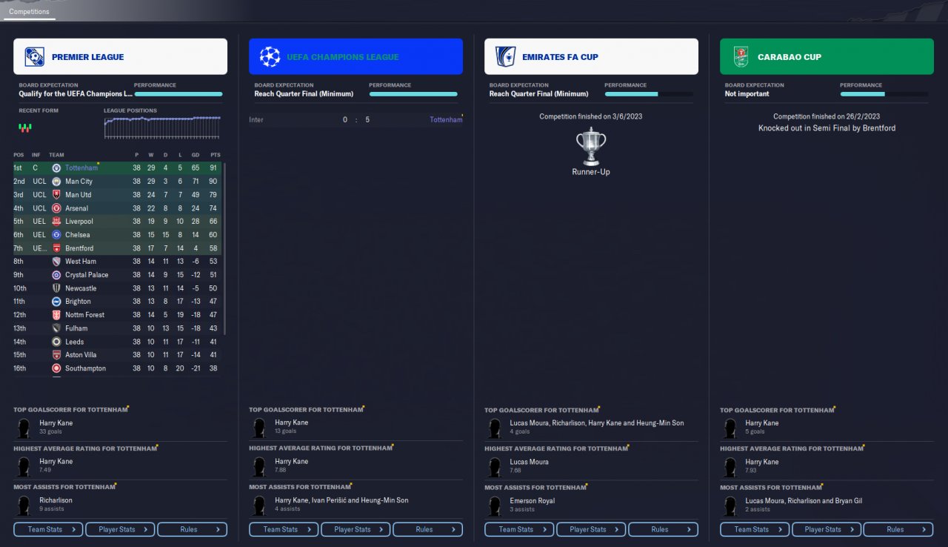Open Player Stats for FA Cup

[591, 529]
